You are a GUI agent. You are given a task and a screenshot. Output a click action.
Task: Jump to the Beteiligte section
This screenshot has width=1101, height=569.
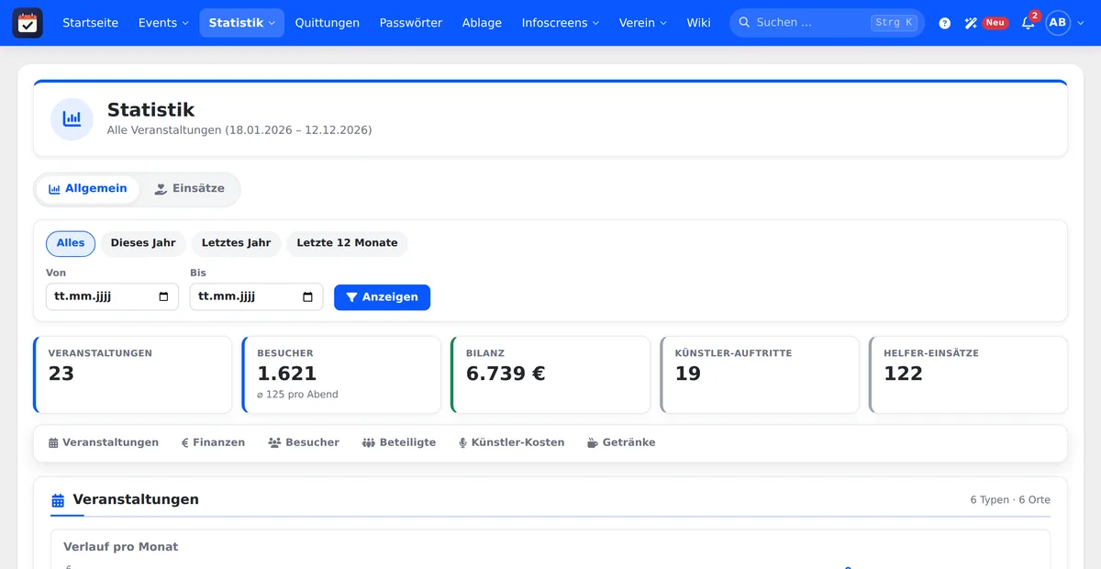[x=399, y=442]
